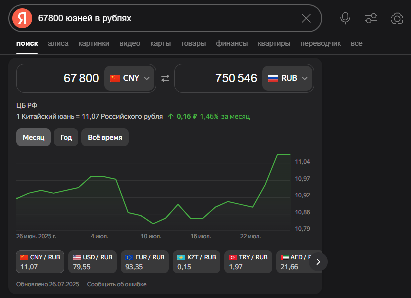Open the CNY currency dropdown

click(130, 78)
